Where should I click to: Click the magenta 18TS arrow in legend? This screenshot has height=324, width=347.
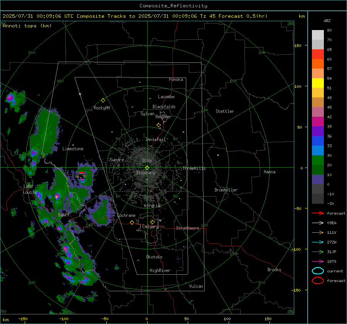point(318,262)
